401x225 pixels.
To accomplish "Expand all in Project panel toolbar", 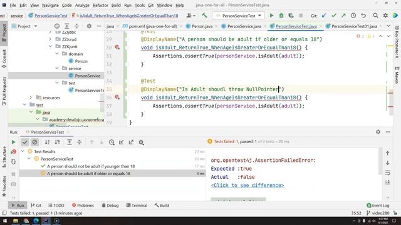I will [x=67, y=26].
